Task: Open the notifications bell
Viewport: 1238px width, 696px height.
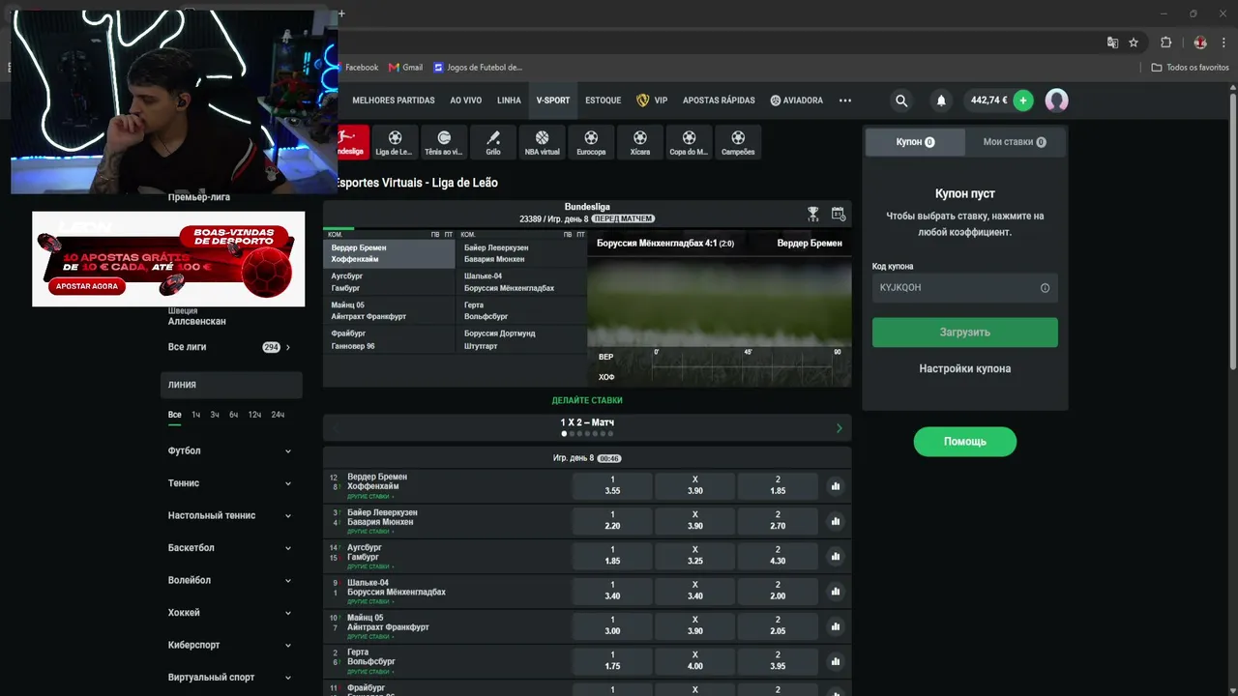Action: click(x=941, y=101)
